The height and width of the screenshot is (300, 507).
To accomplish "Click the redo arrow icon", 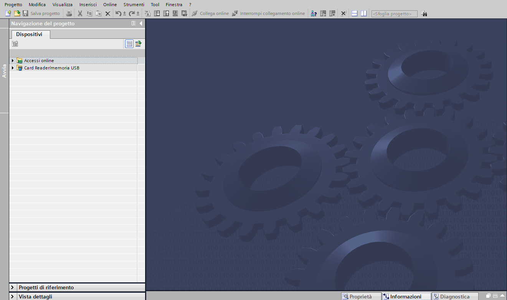I will coord(132,13).
